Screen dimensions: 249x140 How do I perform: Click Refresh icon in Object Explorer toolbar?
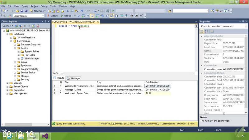click(33, 26)
